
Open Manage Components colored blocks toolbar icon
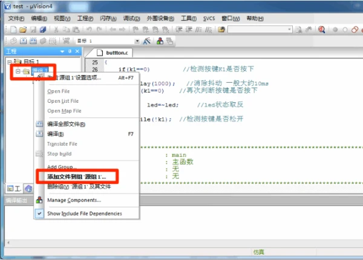[160, 41]
